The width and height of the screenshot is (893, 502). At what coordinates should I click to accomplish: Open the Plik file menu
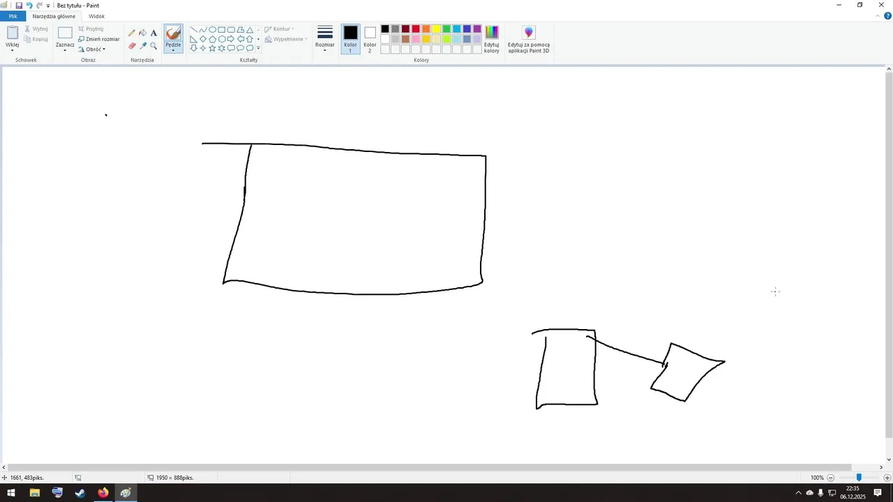pyautogui.click(x=13, y=16)
